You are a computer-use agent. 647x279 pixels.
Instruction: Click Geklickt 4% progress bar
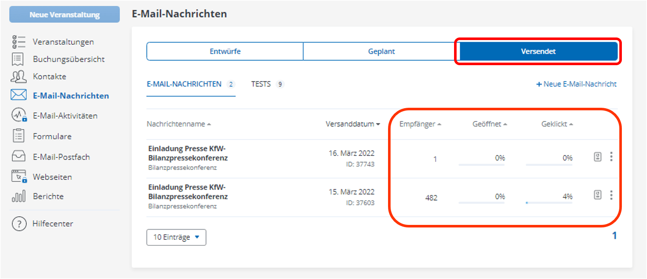549,203
